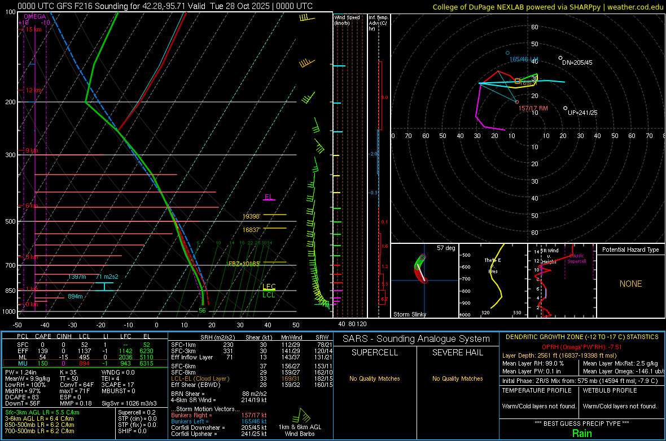Image resolution: width=666 pixels, height=441 pixels.
Task: Click the 16837' height label
Action: [x=252, y=230]
